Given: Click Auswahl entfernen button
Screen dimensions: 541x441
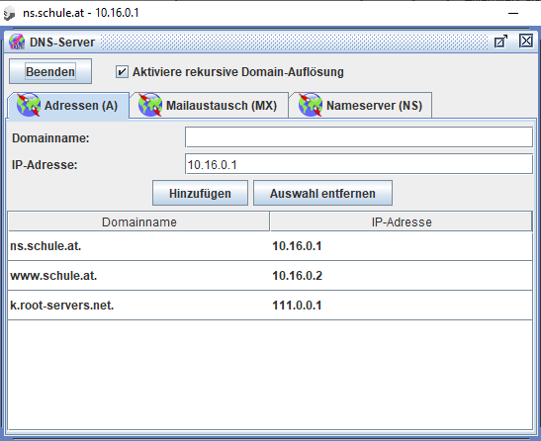Looking at the screenshot, I should click(x=322, y=193).
